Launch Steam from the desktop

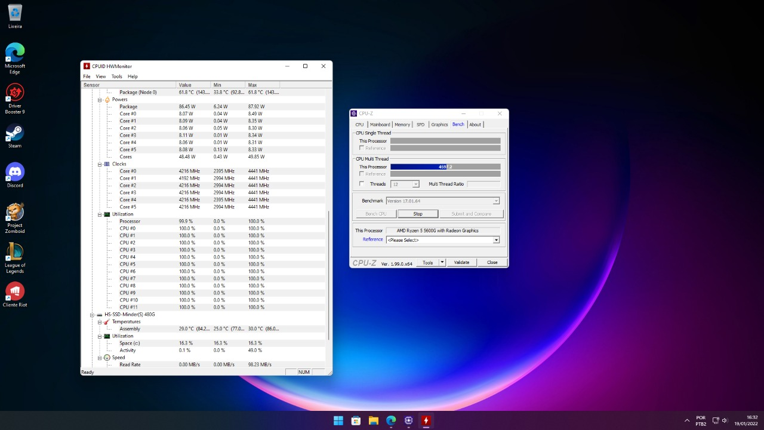pyautogui.click(x=15, y=136)
